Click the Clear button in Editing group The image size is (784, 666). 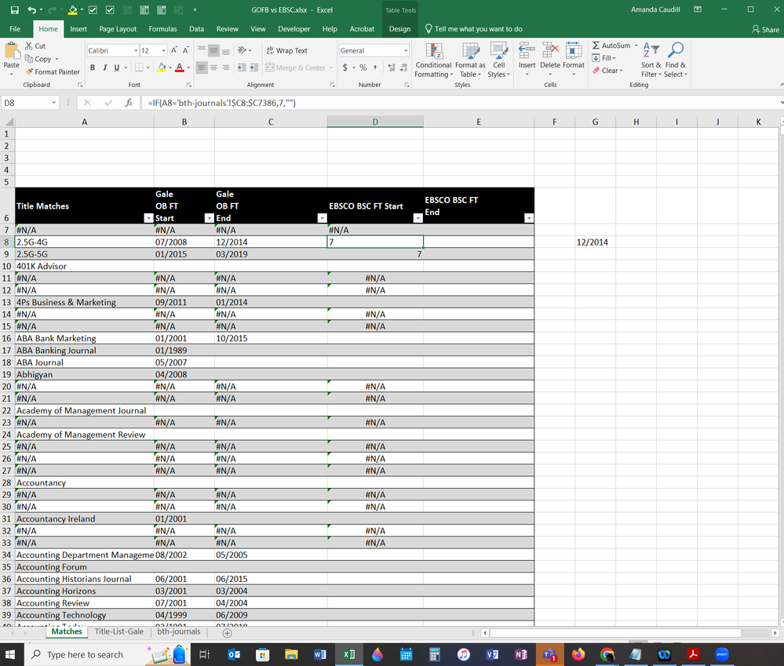click(607, 71)
